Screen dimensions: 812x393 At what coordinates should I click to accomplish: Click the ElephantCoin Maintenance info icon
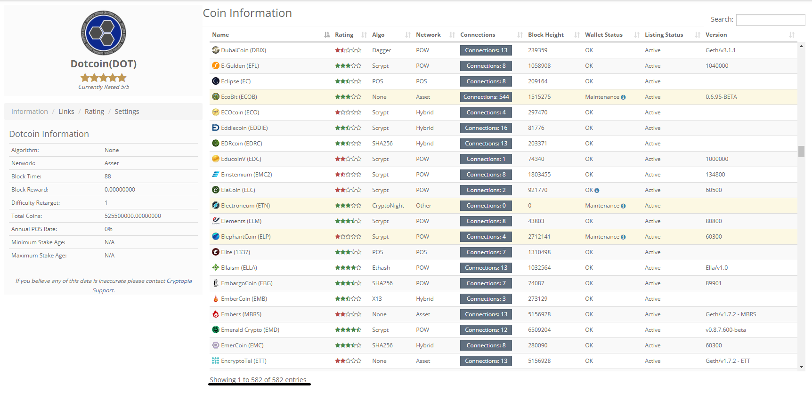[623, 237]
